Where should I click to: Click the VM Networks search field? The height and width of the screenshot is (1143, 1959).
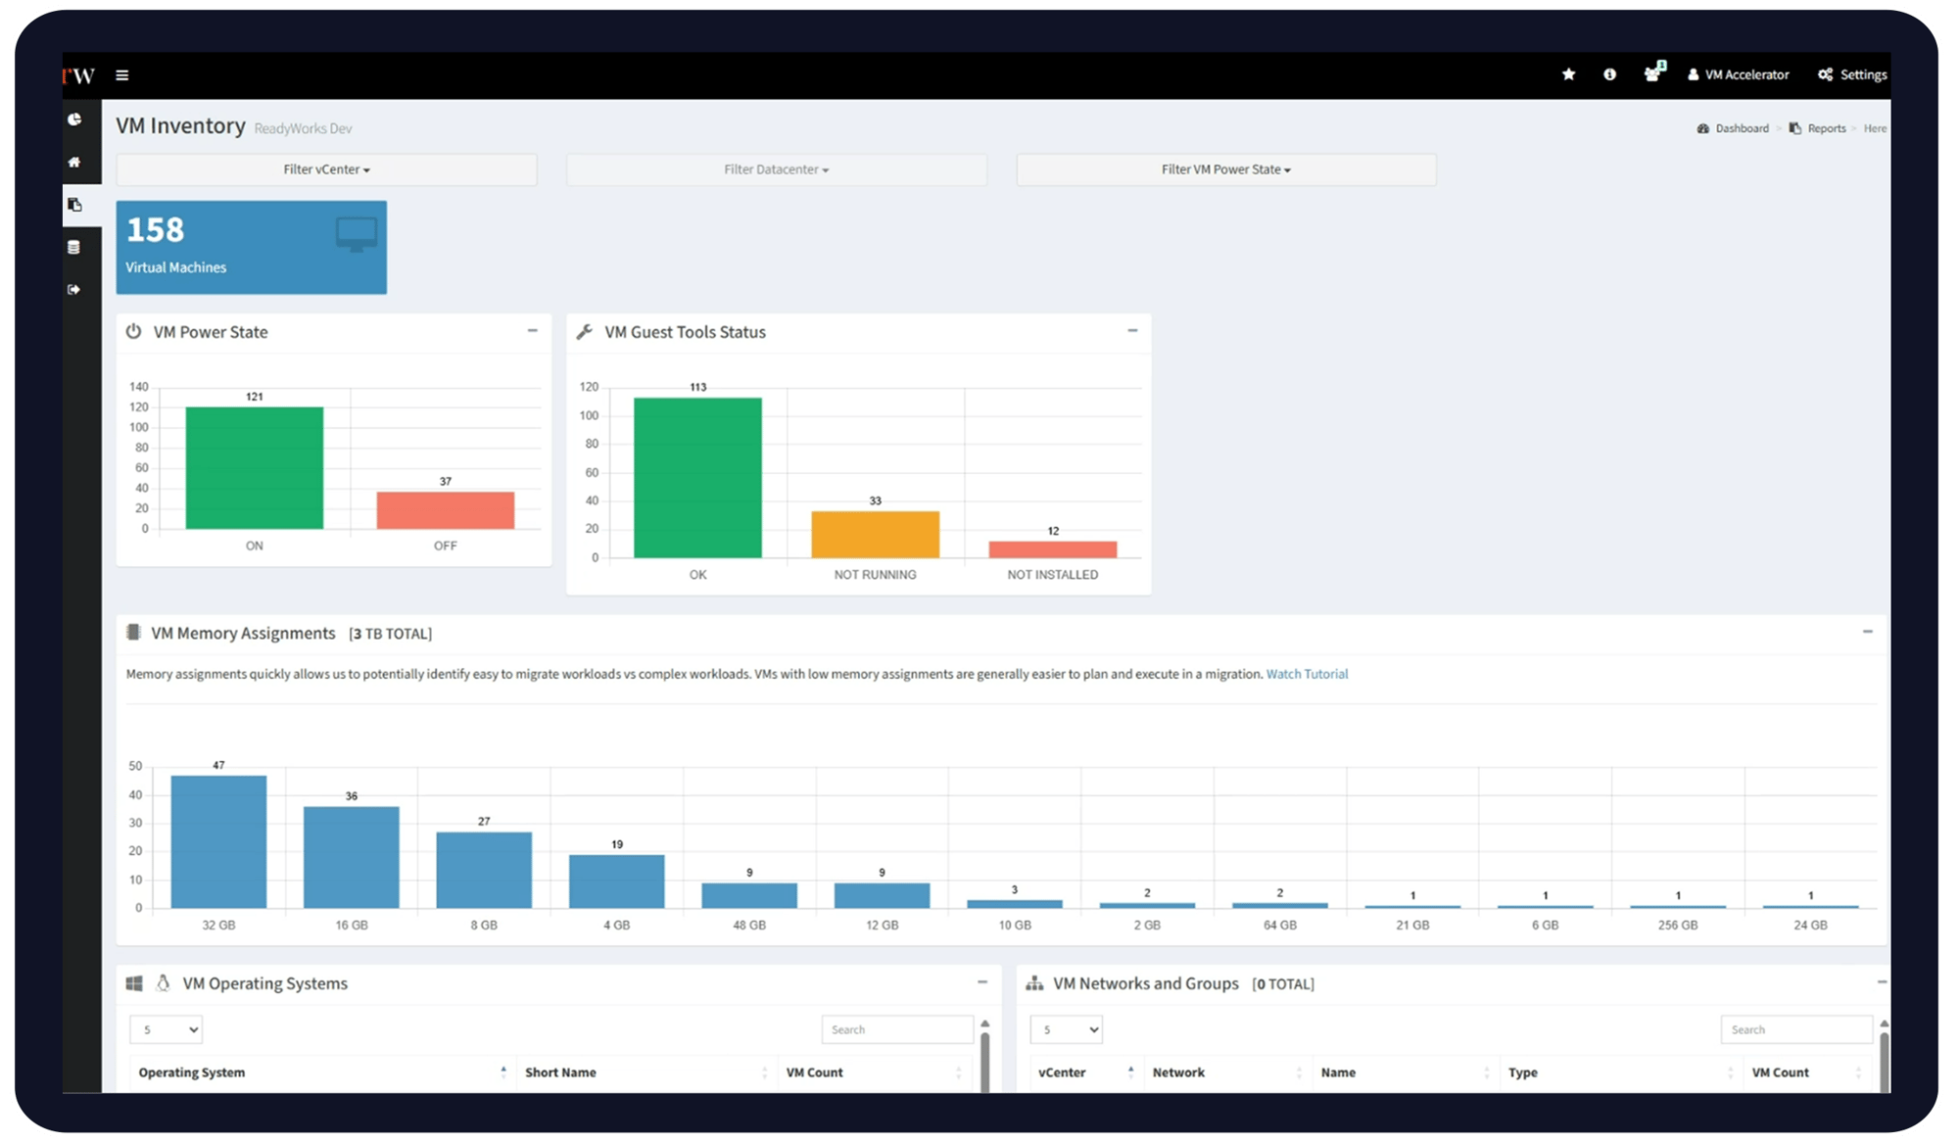[1795, 1029]
